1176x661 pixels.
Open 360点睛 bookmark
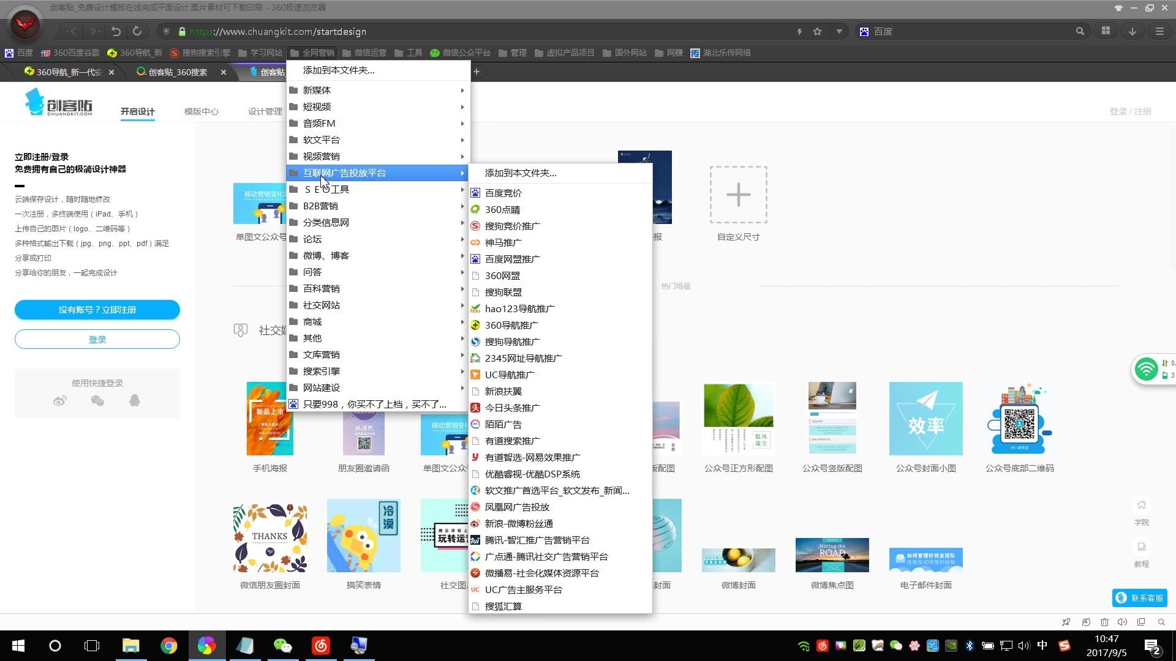click(x=560, y=209)
